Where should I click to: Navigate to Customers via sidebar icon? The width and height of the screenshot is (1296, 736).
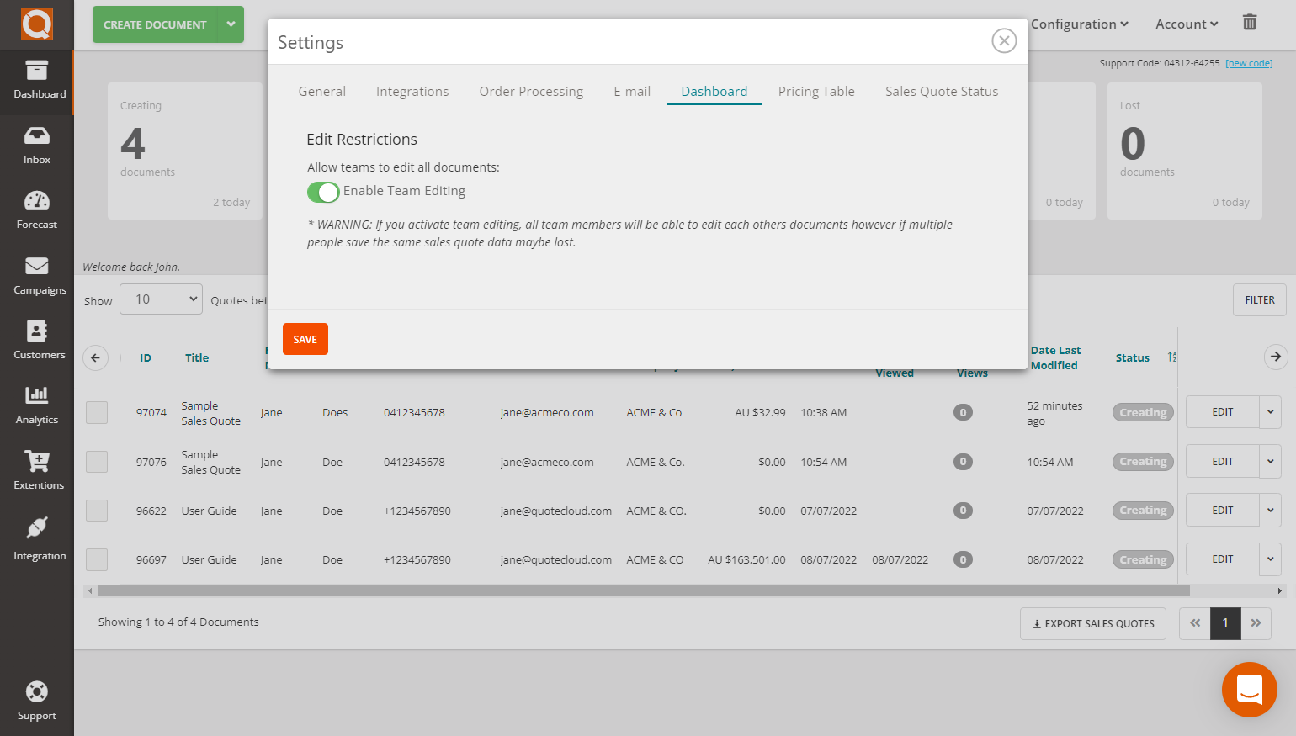(36, 341)
